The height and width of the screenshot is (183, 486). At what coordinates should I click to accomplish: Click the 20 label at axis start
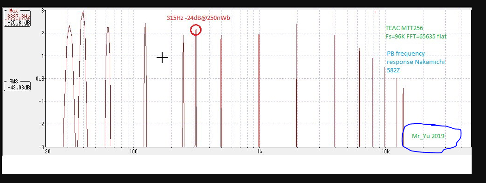(48, 151)
